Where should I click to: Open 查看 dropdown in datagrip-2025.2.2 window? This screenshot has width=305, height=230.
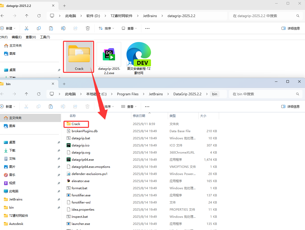point(129,28)
